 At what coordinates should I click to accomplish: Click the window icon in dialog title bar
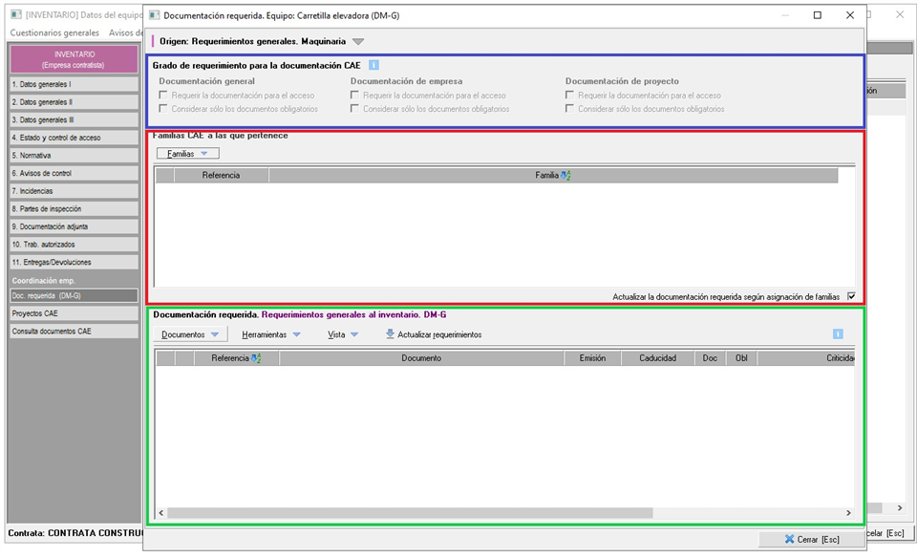tap(155, 15)
